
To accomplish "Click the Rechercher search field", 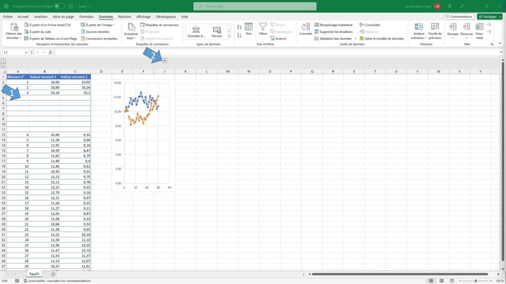I will pyautogui.click(x=254, y=6).
